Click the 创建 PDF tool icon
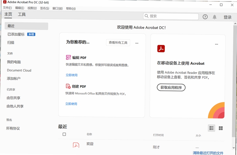Viewport: 237px width, 155px height. pyautogui.click(x=68, y=86)
